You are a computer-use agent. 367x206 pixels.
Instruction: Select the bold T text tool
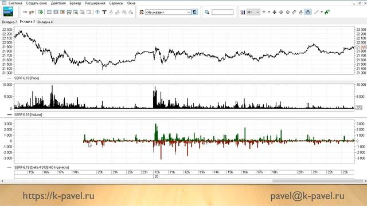pos(104,12)
